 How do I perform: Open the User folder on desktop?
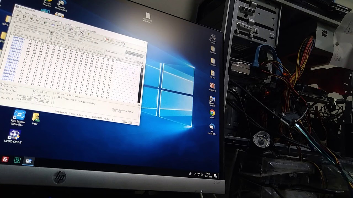click(x=35, y=119)
